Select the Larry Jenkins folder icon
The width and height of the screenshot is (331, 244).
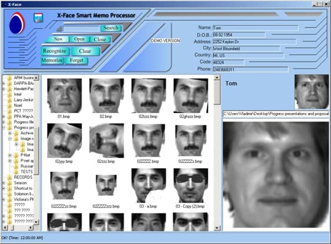click(x=9, y=100)
